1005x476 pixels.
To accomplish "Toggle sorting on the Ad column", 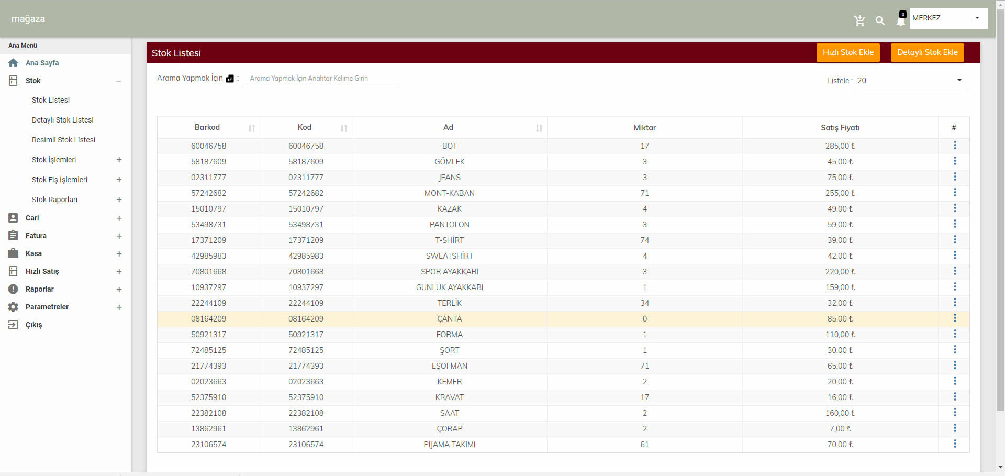I will click(x=539, y=128).
